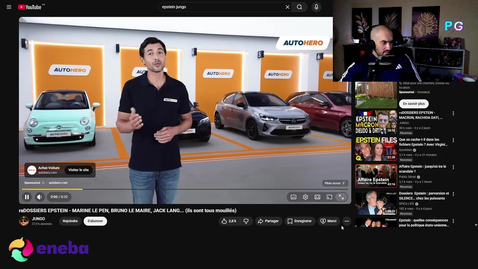Open options for Public Sénat video
The width and height of the screenshot is (478, 269).
(453, 167)
